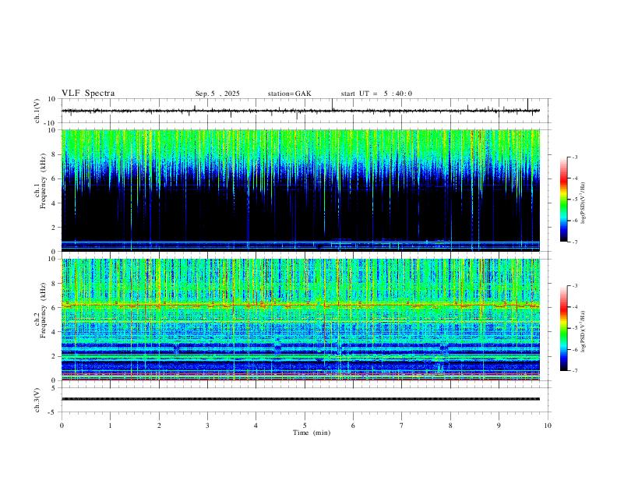Click the "Time (min)" axis label

312,433
